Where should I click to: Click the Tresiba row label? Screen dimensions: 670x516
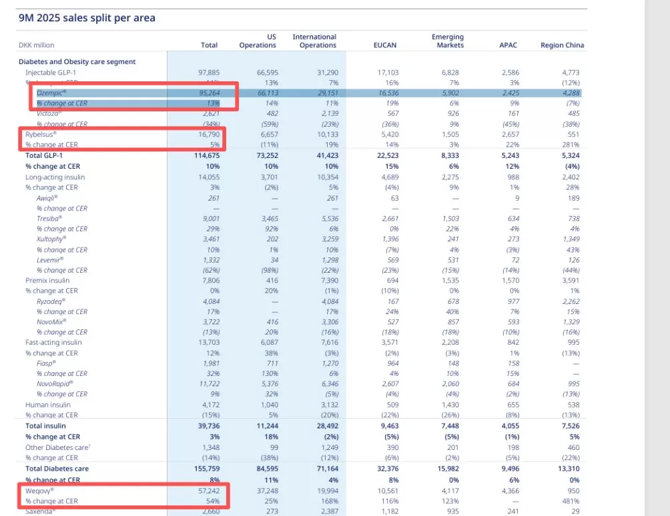pos(49,218)
